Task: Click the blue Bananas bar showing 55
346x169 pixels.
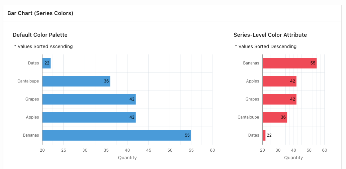Action: click(x=117, y=135)
